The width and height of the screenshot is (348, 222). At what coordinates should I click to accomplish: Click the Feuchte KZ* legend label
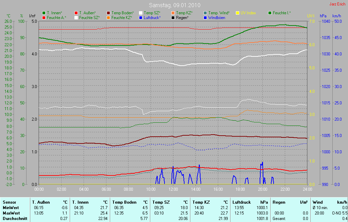coord(122,17)
